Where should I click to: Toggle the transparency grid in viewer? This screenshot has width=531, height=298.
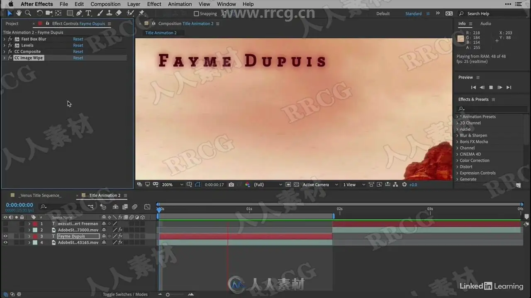point(296,185)
